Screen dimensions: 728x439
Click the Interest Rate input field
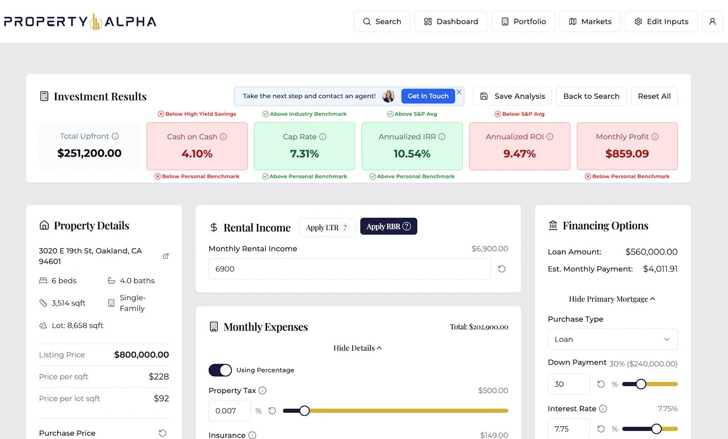569,429
